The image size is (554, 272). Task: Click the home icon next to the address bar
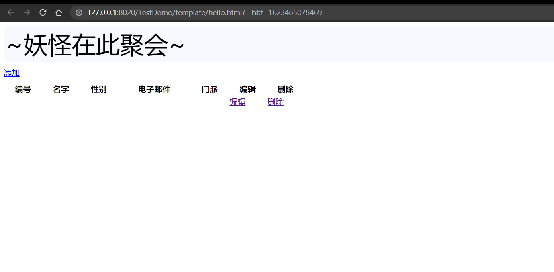point(59,12)
